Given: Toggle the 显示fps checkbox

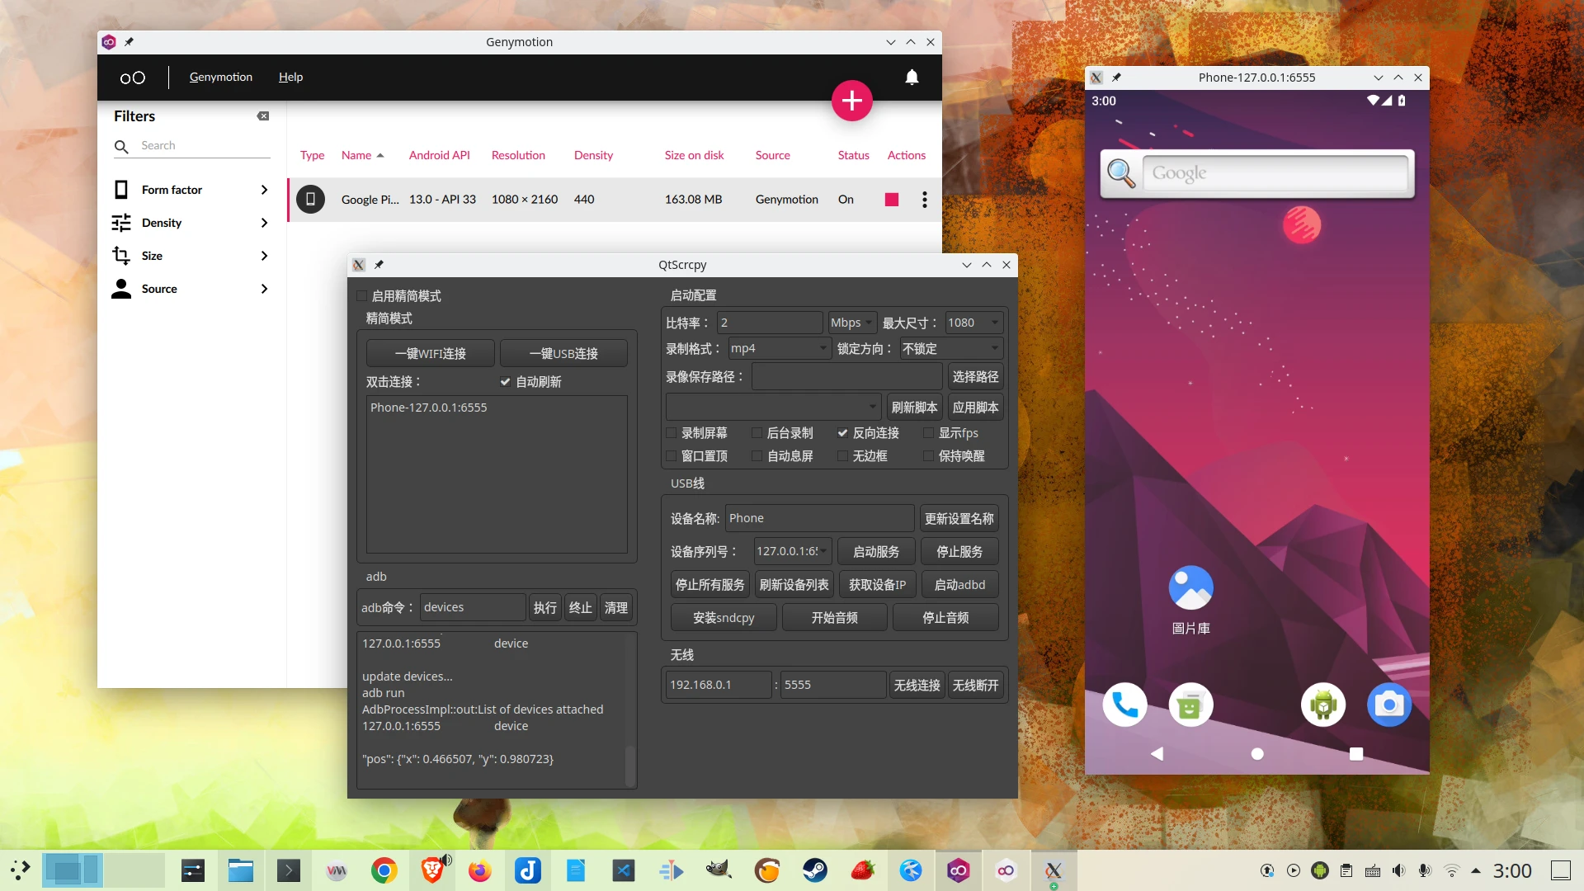Looking at the screenshot, I should 928,433.
